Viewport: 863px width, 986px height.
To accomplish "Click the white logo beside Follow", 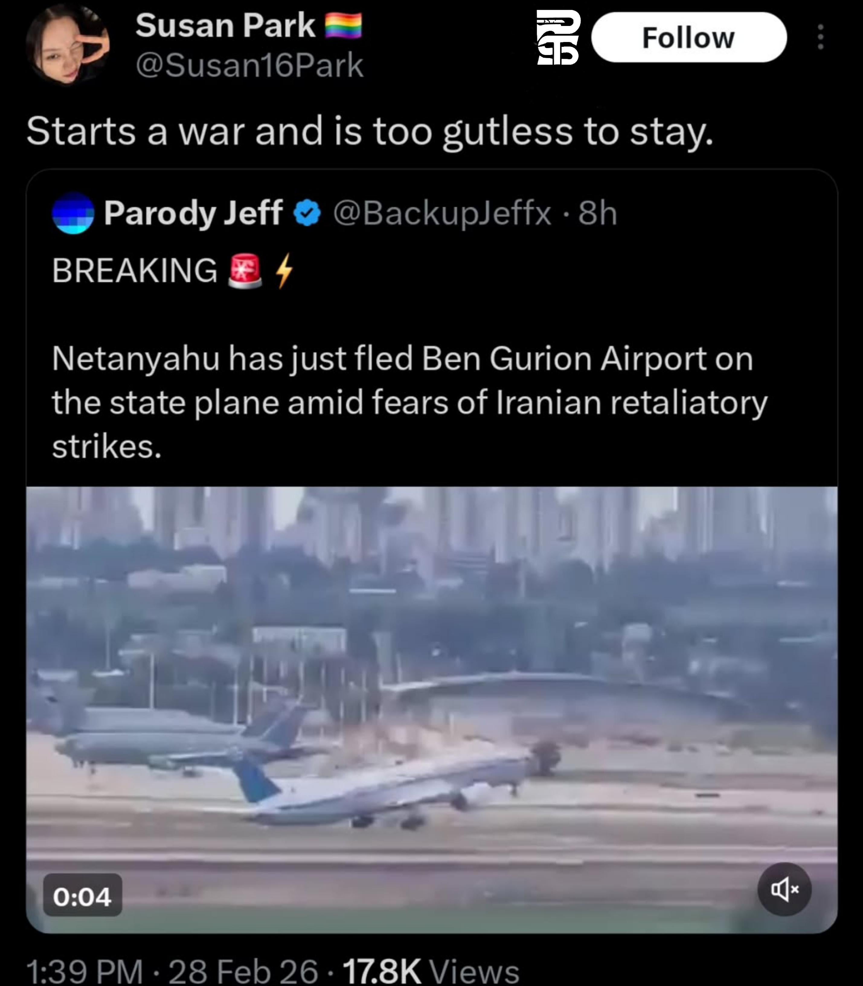I will (x=558, y=37).
